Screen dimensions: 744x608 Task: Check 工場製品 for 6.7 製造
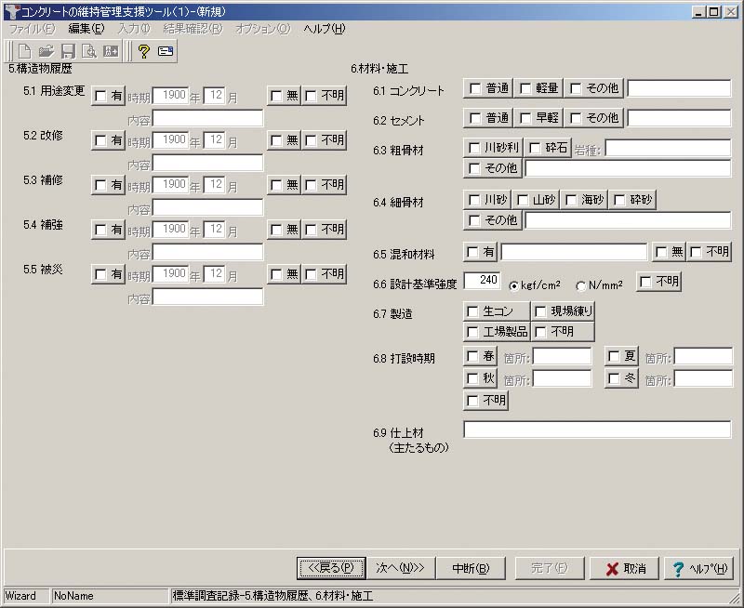click(x=497, y=332)
